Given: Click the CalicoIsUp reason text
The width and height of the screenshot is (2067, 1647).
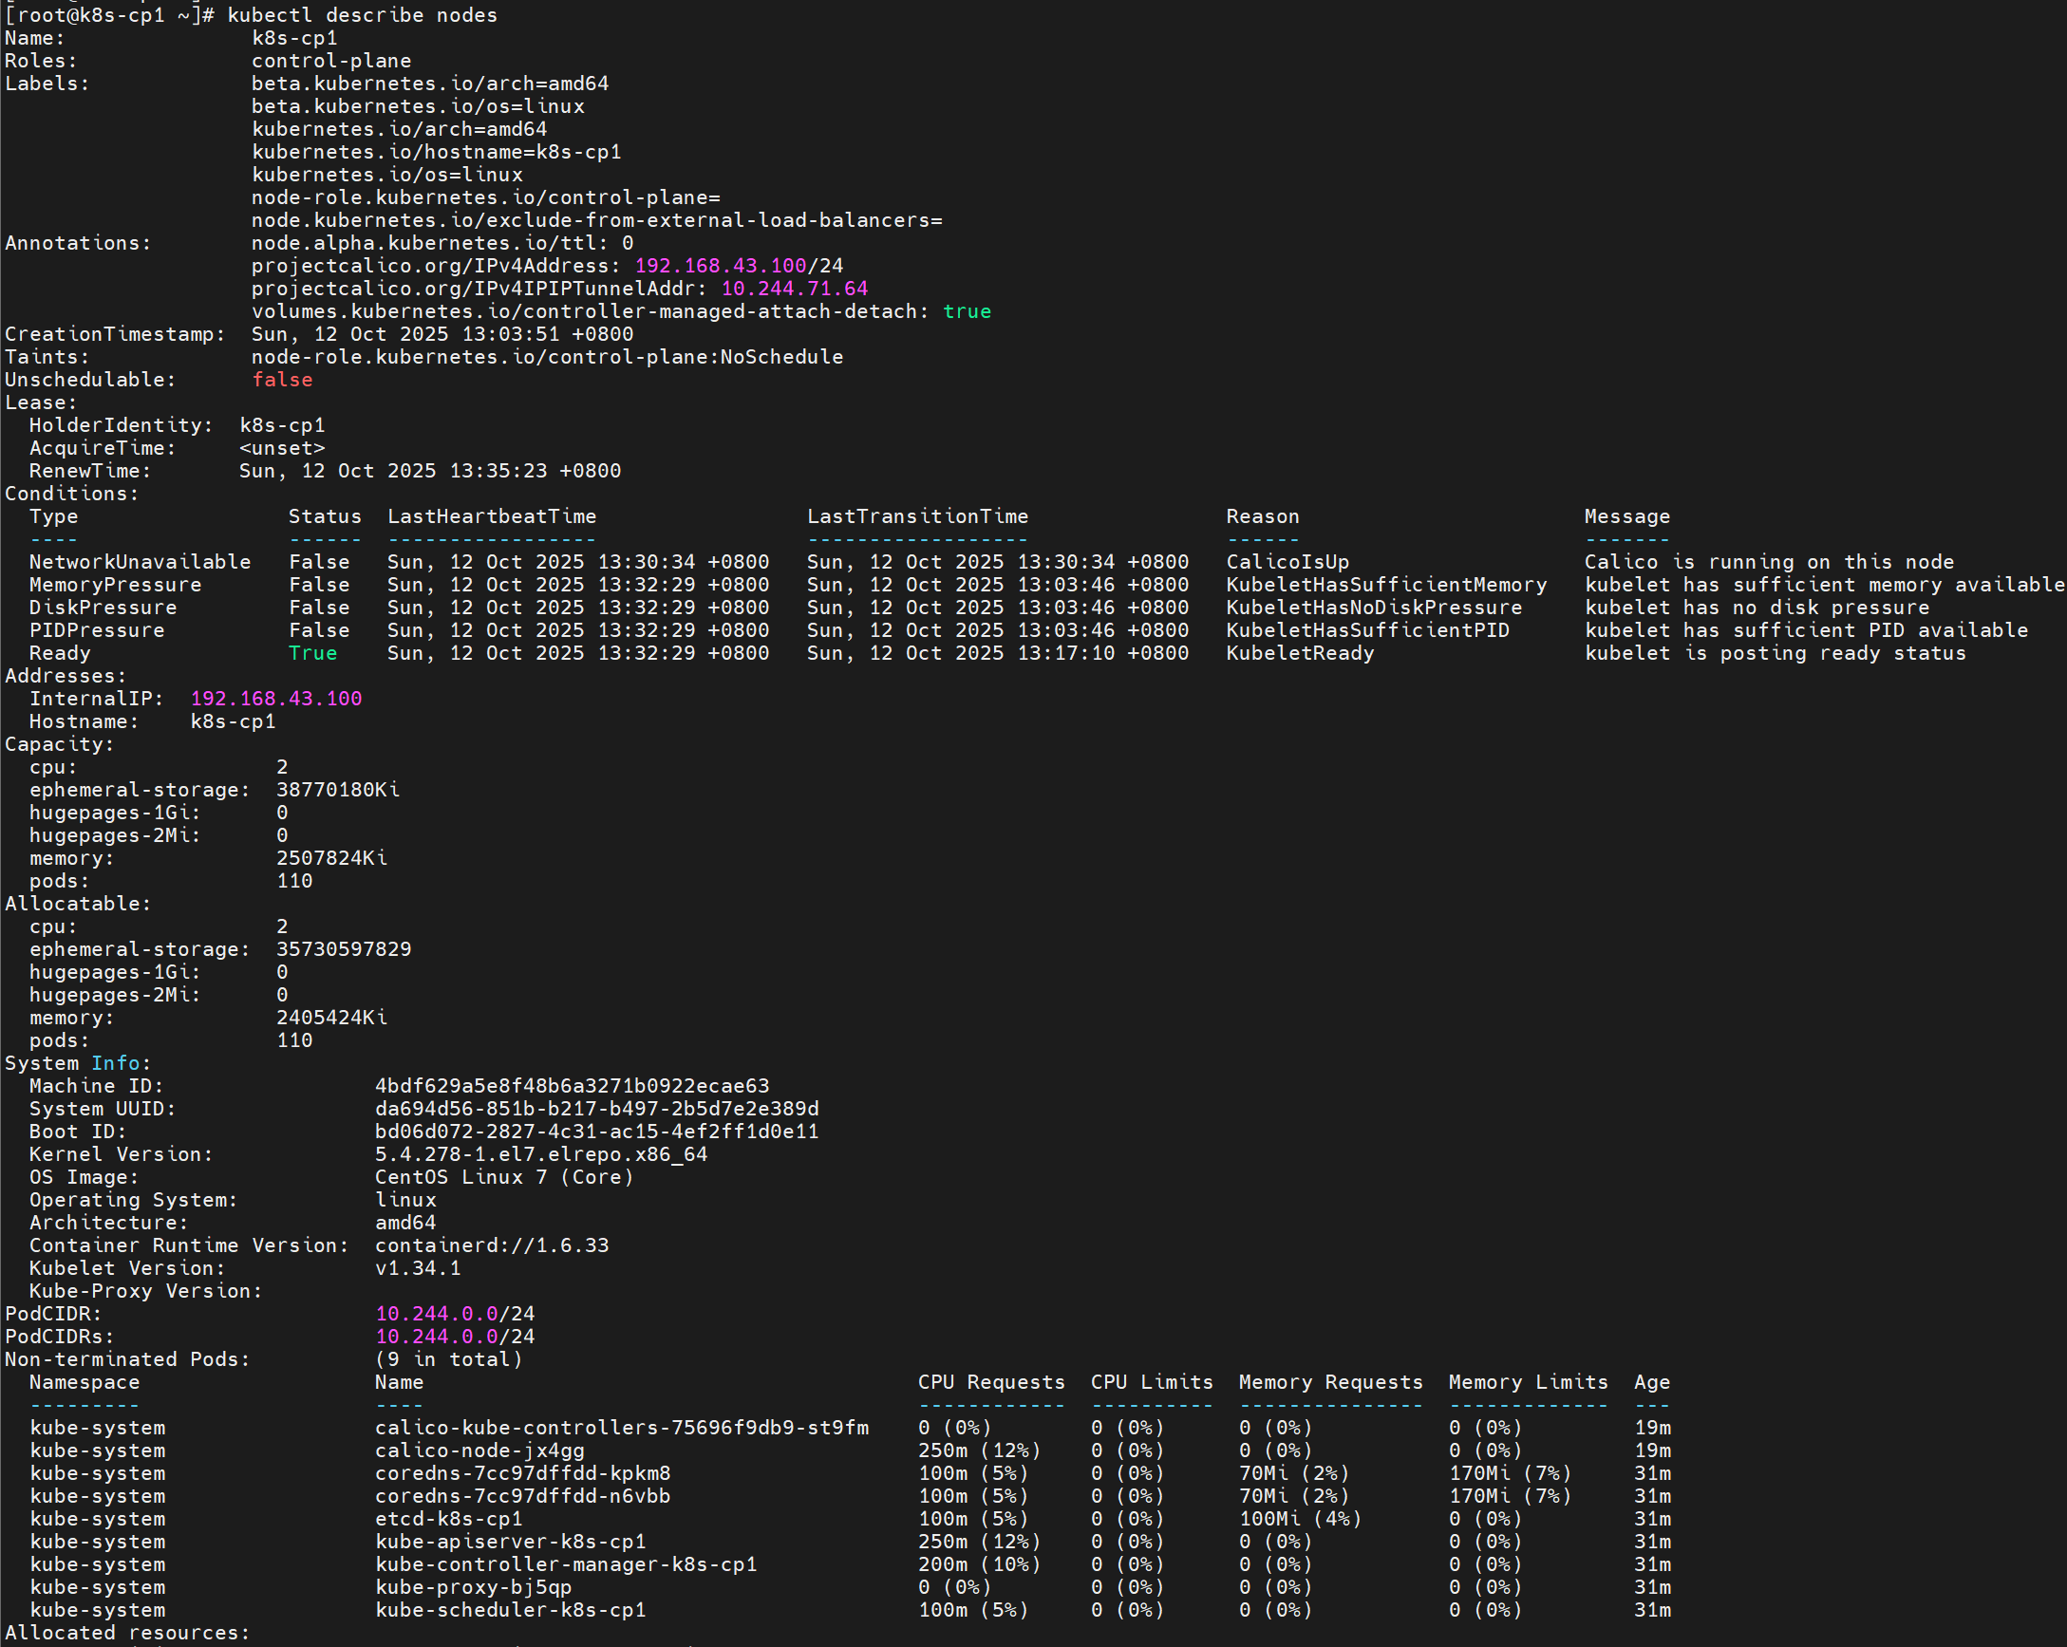Looking at the screenshot, I should pyautogui.click(x=1287, y=562).
